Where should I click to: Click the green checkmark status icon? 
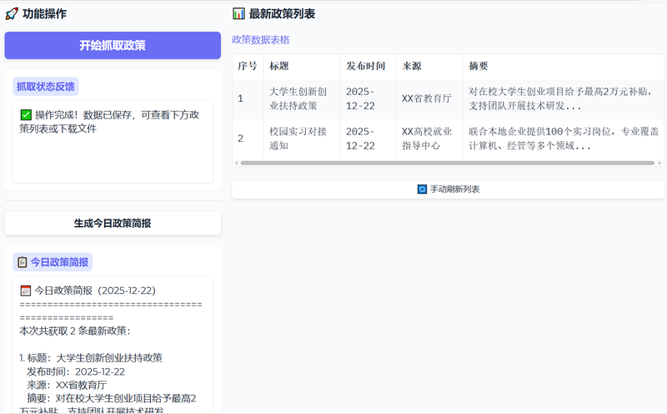tap(26, 114)
